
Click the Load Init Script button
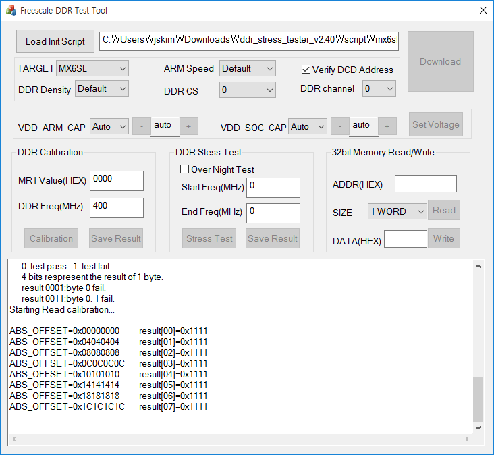click(x=55, y=41)
